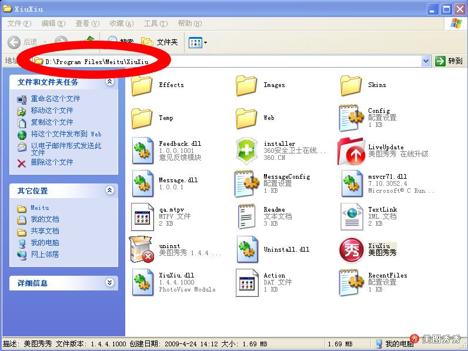
Task: Open the Effects folder icon
Action: click(142, 85)
